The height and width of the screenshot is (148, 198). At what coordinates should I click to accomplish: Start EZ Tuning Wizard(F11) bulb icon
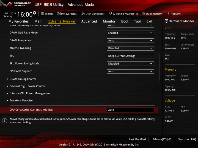(x=110, y=13)
